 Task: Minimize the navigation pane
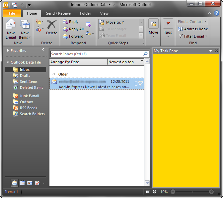[43, 49]
